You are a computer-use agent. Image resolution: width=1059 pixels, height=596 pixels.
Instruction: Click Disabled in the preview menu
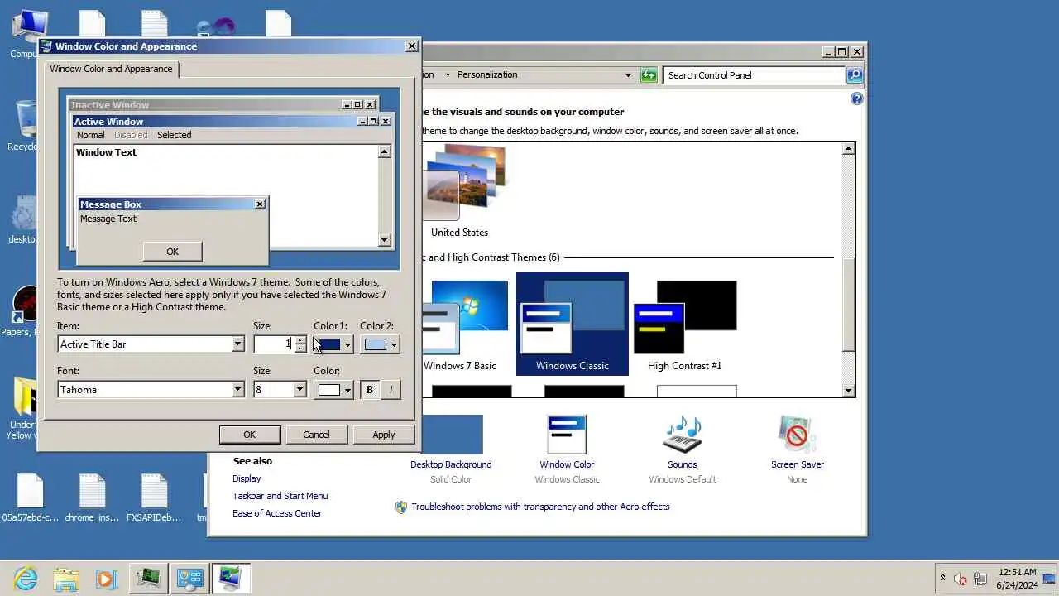131,135
